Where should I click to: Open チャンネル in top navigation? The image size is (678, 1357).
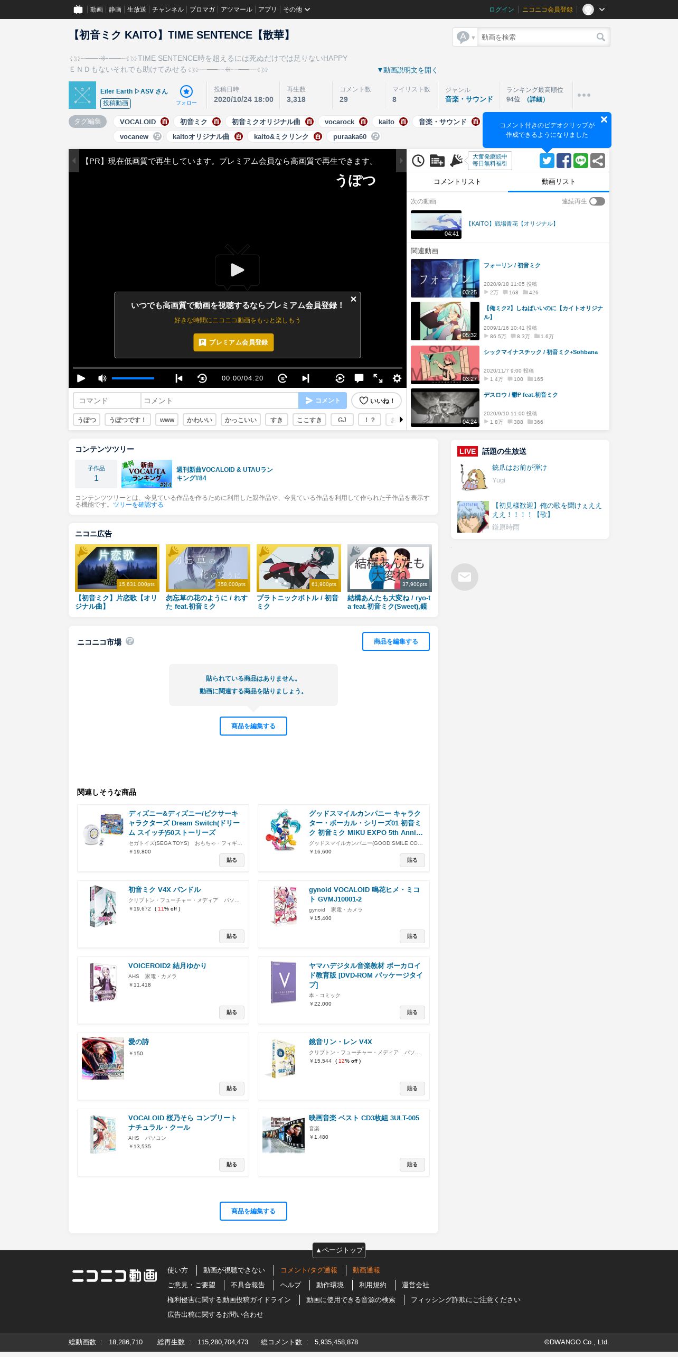pos(168,10)
